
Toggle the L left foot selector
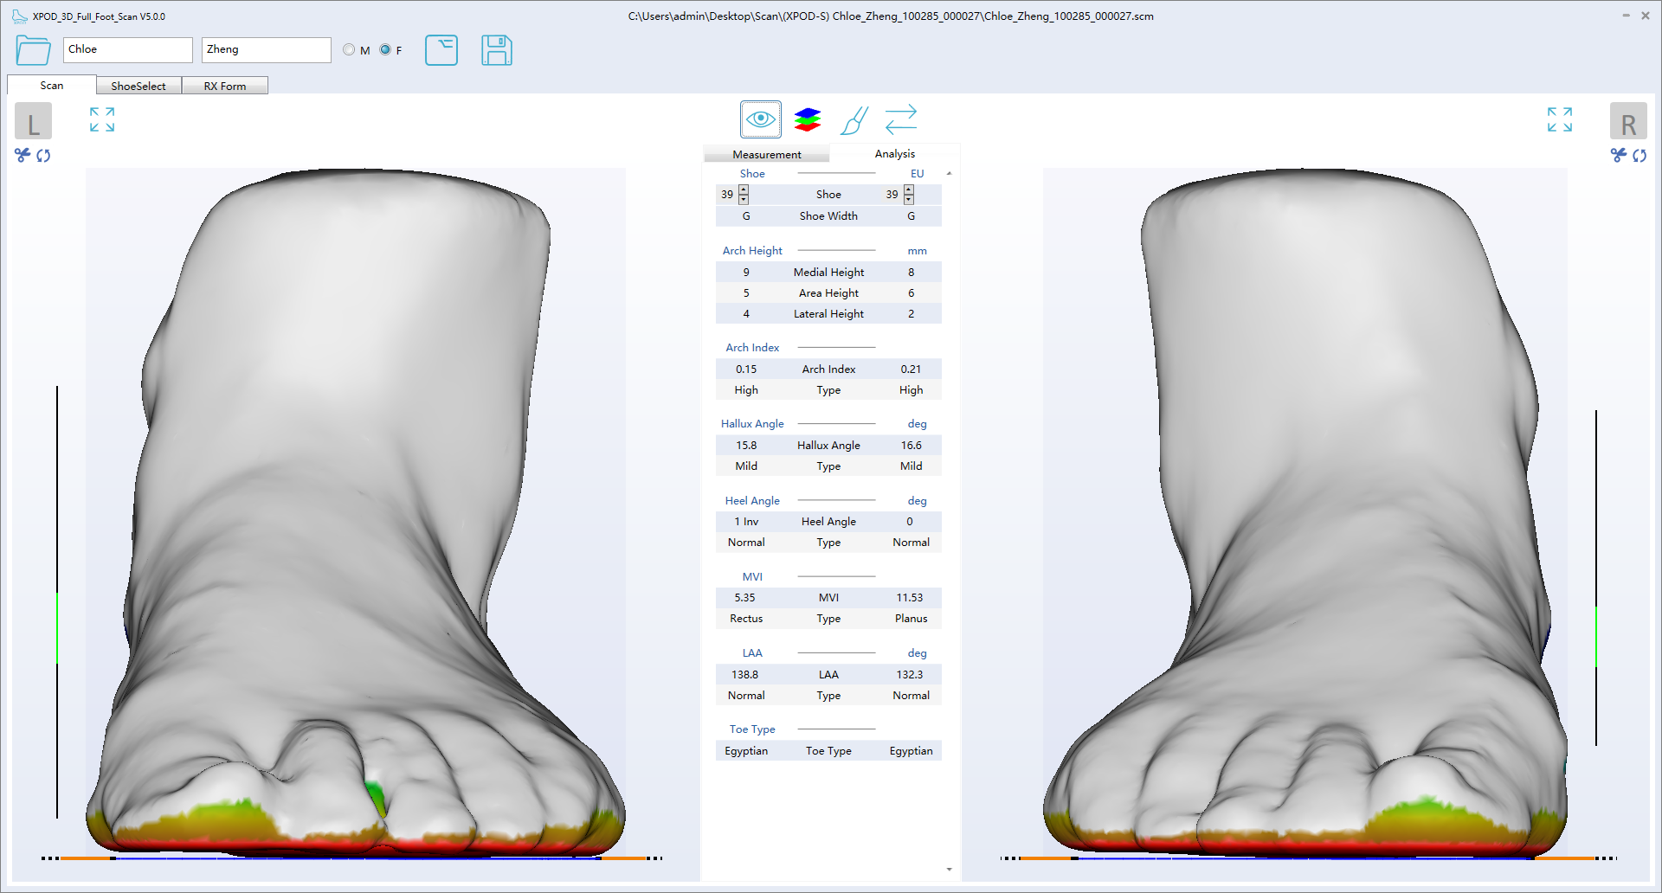click(33, 121)
